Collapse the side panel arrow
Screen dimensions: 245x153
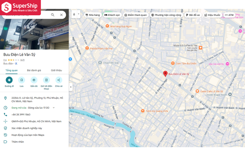71,87
